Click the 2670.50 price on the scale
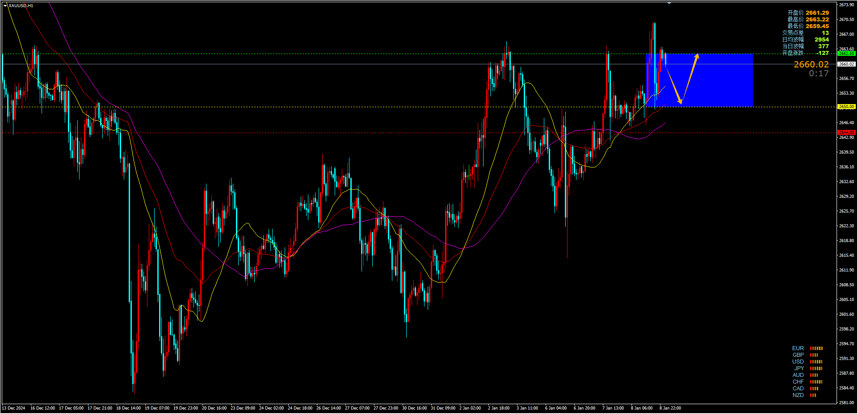Image resolution: width=858 pixels, height=414 pixels. (846, 20)
